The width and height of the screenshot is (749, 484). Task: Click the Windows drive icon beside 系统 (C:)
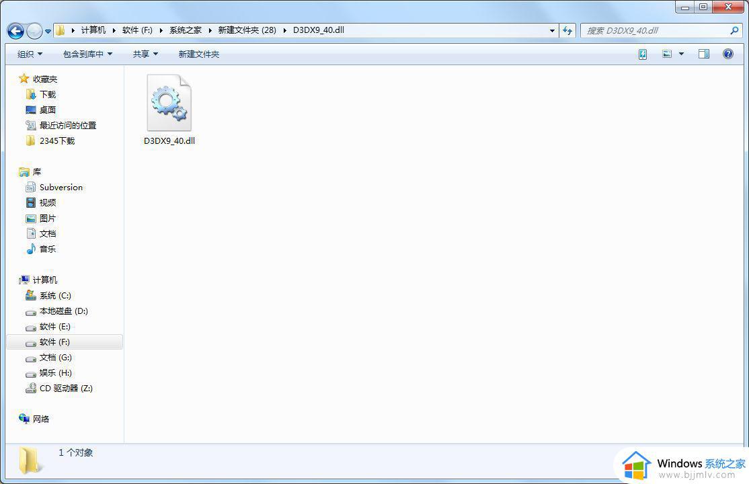(x=30, y=295)
